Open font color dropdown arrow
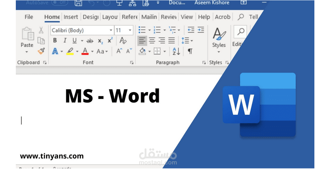The width and height of the screenshot is (316, 169). click(x=92, y=52)
